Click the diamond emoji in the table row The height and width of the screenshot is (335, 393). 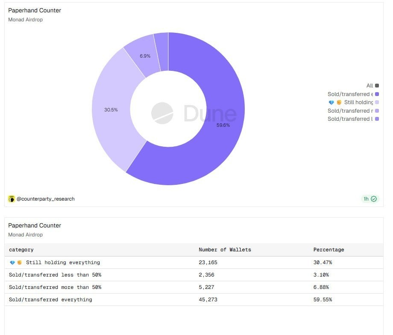click(x=12, y=262)
